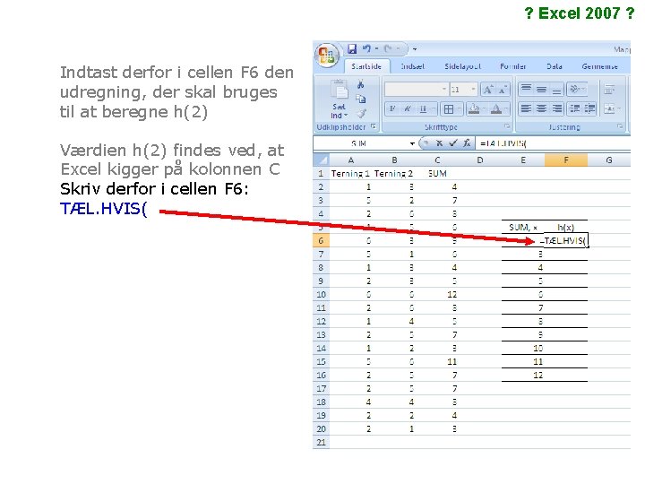The height and width of the screenshot is (484, 645).
Task: Open the font name dropdown
Action: (x=444, y=90)
